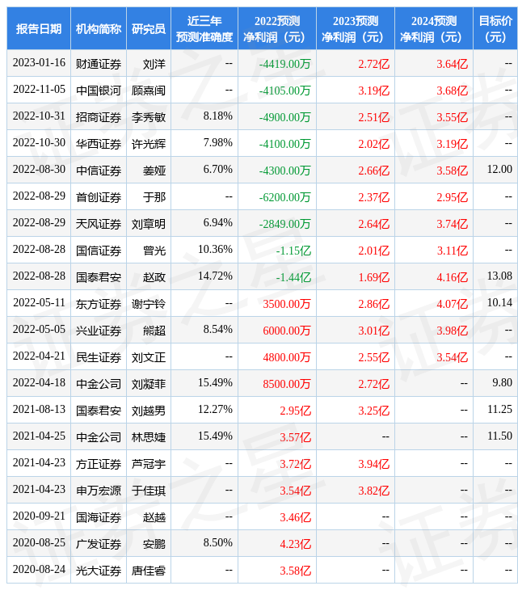
Task: Click the 中信证券 institution cell
Action: (99, 171)
